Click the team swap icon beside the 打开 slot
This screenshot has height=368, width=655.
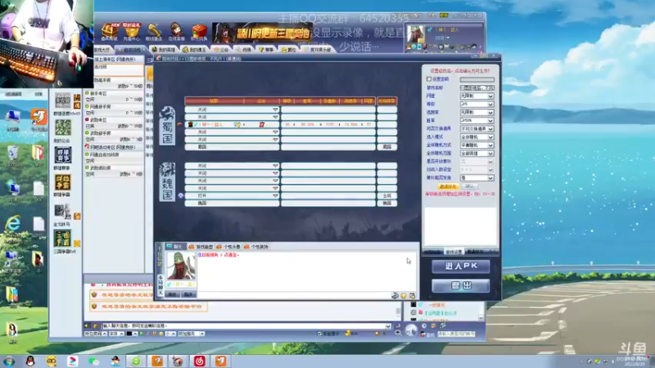click(x=180, y=195)
